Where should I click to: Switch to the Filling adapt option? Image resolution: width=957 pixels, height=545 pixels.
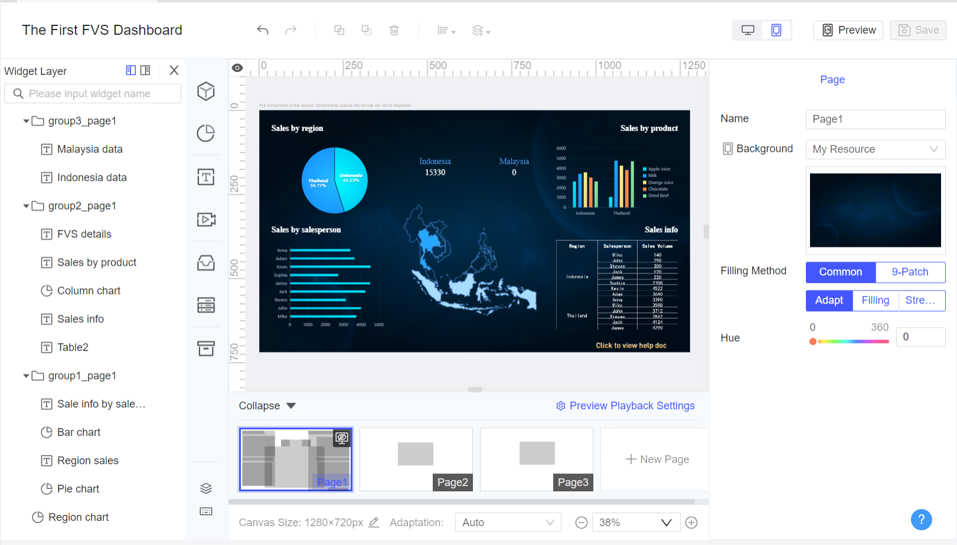(875, 300)
